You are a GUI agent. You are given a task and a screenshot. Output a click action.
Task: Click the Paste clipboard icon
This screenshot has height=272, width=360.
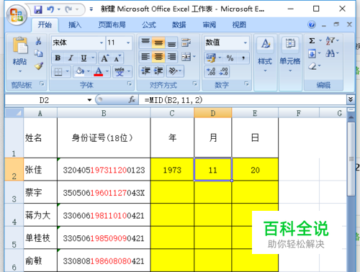tap(20, 45)
